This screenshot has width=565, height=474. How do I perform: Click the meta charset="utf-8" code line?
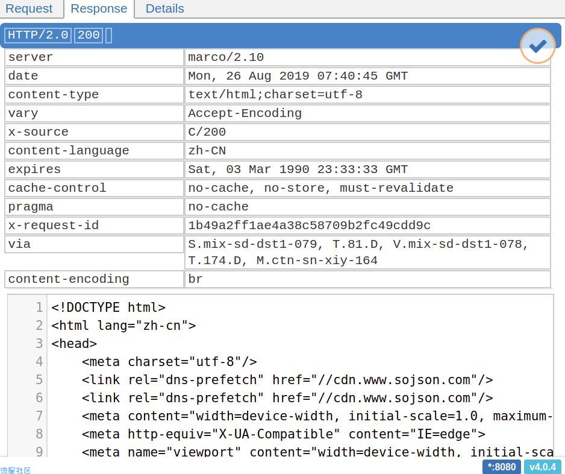point(169,361)
